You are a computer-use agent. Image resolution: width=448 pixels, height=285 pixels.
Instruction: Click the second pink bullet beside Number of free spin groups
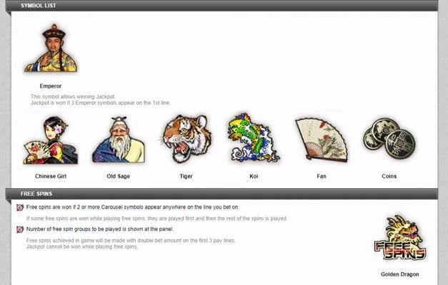[x=20, y=229]
